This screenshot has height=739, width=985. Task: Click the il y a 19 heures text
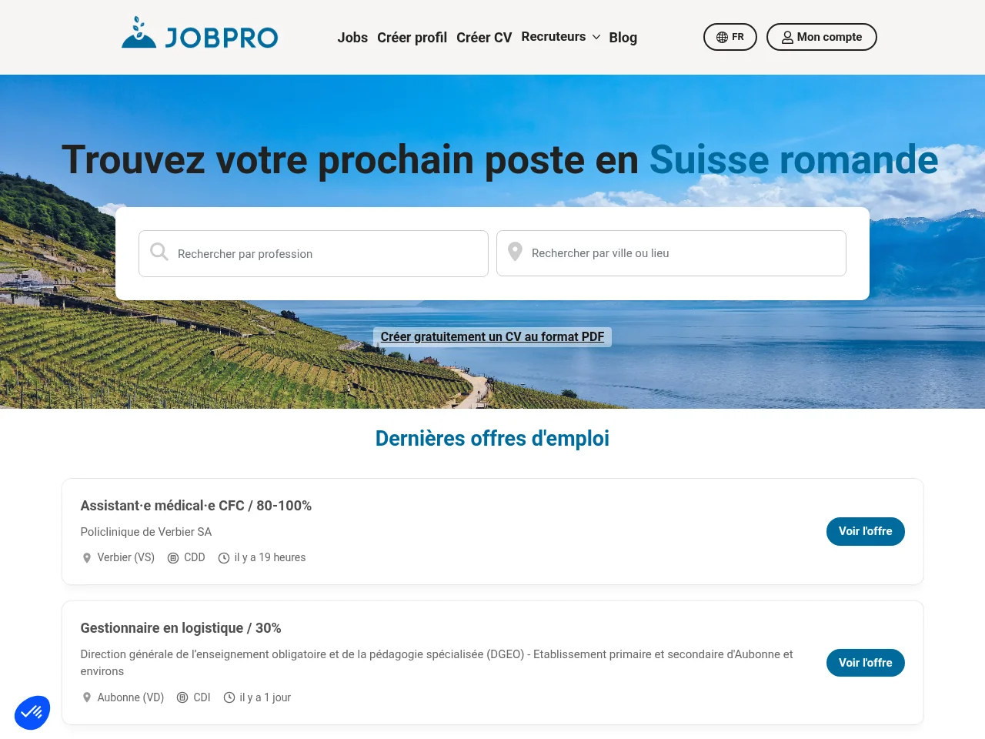(x=270, y=557)
